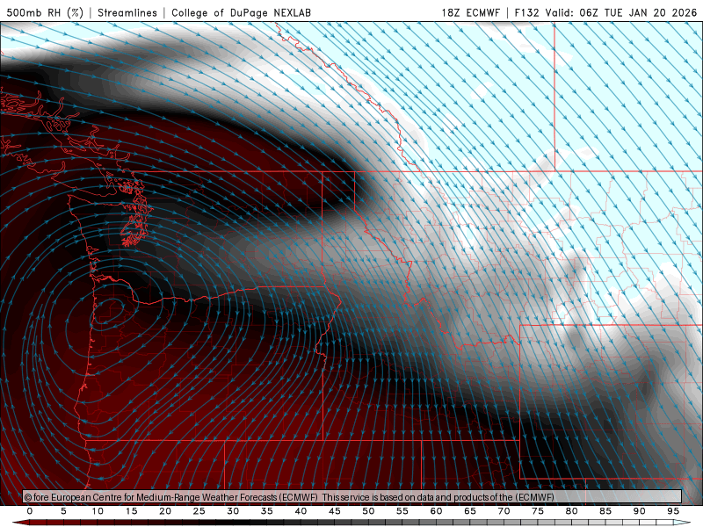The image size is (703, 527).
Task: Click "Valid: 06Z TUE JAN 20 2026" text
Action: 621,12
